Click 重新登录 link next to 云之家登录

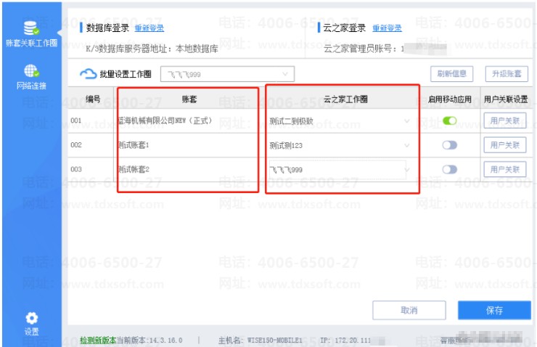tap(387, 28)
